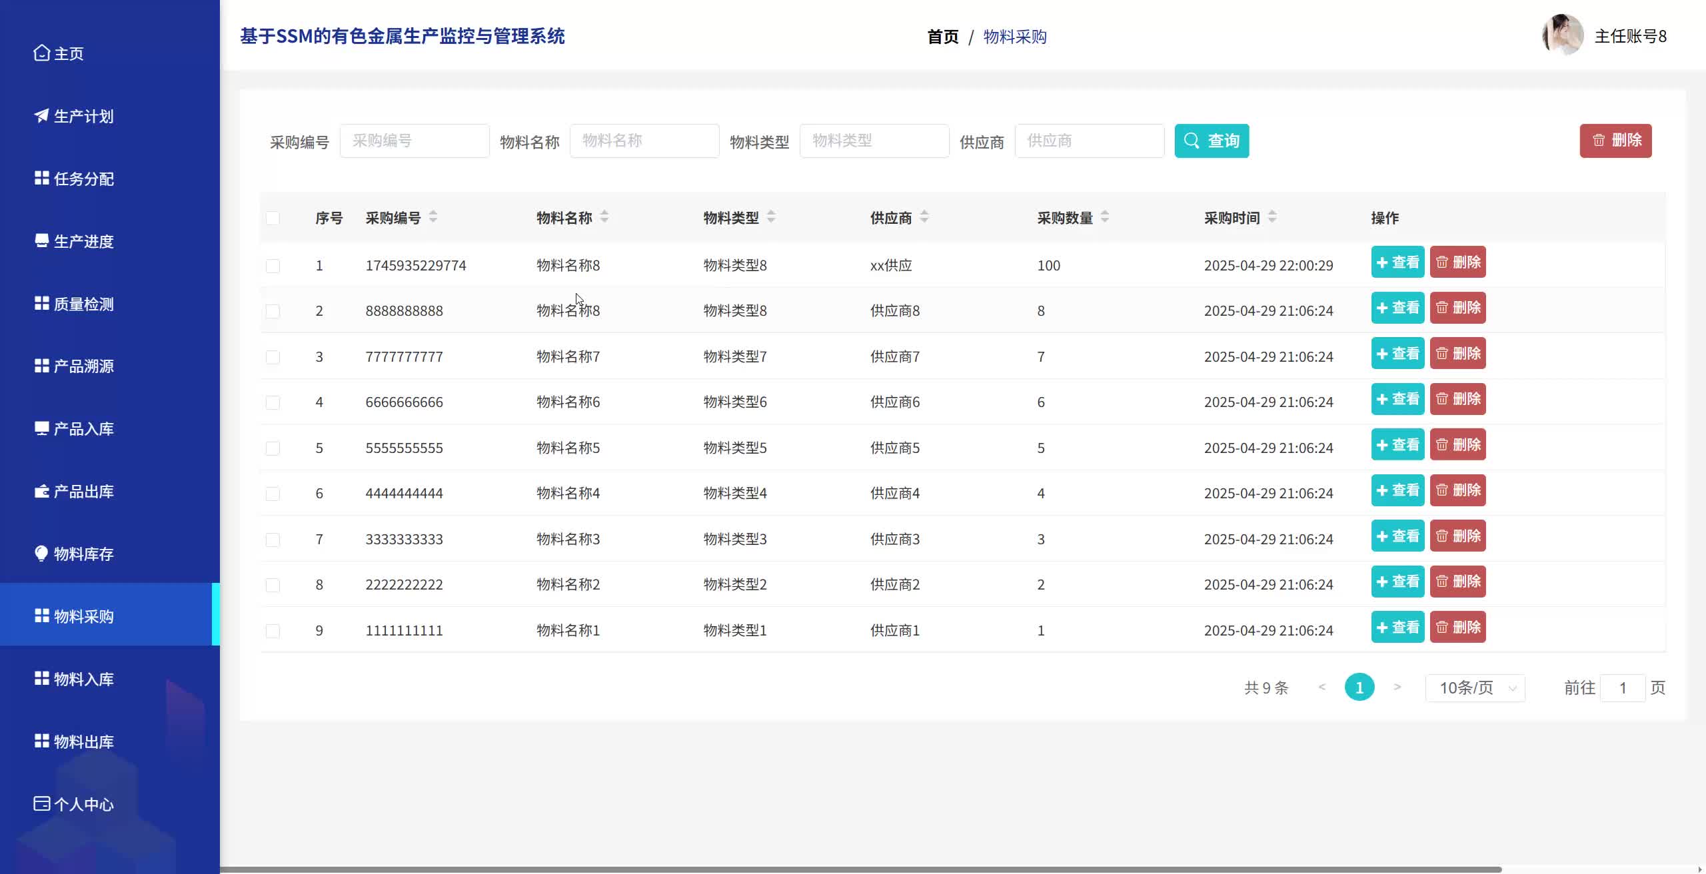Toggle the select-all checkbox in table header

coord(273,218)
